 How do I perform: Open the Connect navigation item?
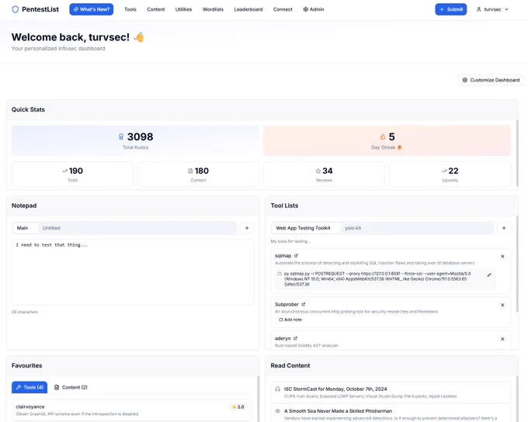click(283, 9)
